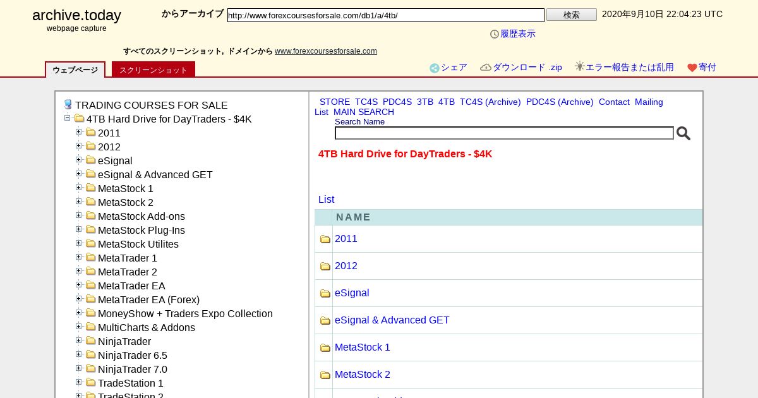Open the 履歴表示 history link
The height and width of the screenshot is (398, 758).
pos(518,34)
